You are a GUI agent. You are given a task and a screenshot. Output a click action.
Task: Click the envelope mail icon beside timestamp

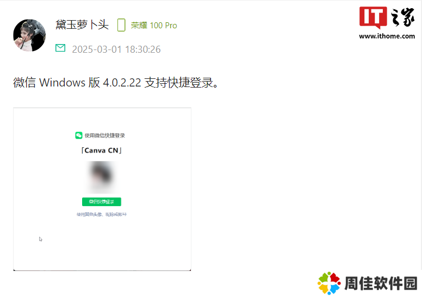[x=60, y=48]
